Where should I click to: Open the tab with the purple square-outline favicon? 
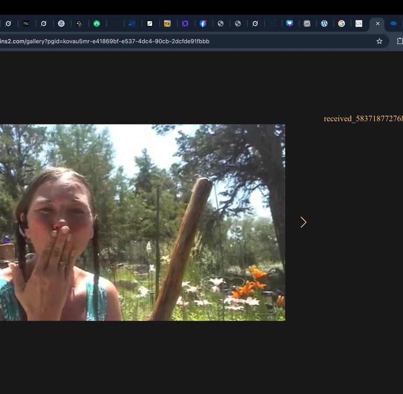pos(185,24)
